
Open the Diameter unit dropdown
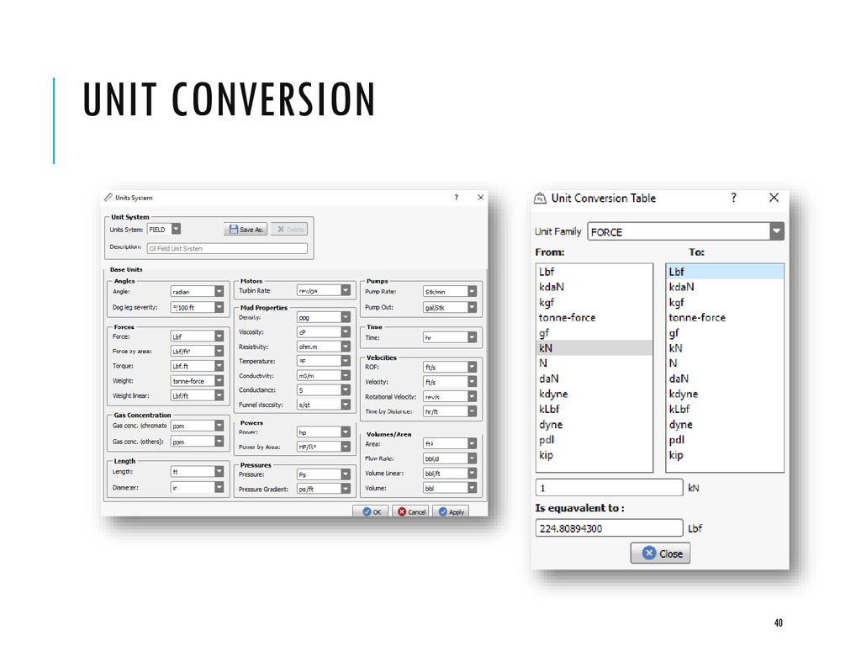[219, 487]
